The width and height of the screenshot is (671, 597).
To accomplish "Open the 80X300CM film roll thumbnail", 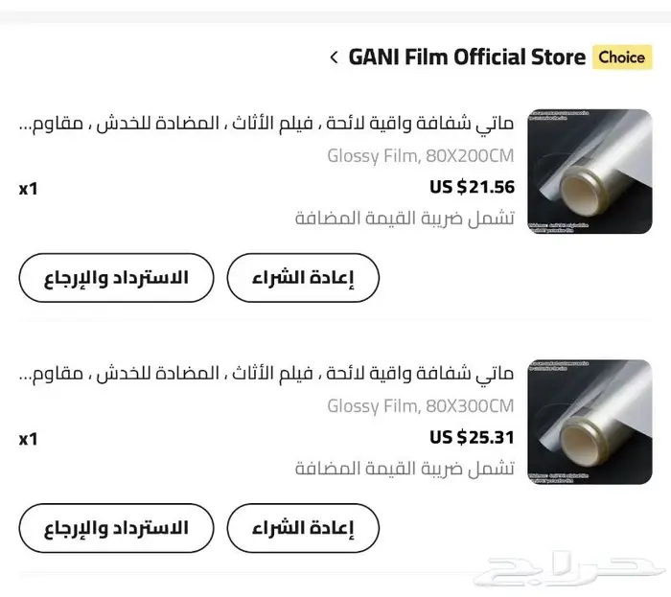I will tap(590, 422).
